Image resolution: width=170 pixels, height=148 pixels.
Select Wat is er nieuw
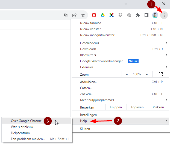[37, 127]
